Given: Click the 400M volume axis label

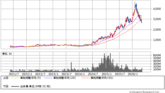Looking at the screenshot, I should pyautogui.click(x=157, y=61).
